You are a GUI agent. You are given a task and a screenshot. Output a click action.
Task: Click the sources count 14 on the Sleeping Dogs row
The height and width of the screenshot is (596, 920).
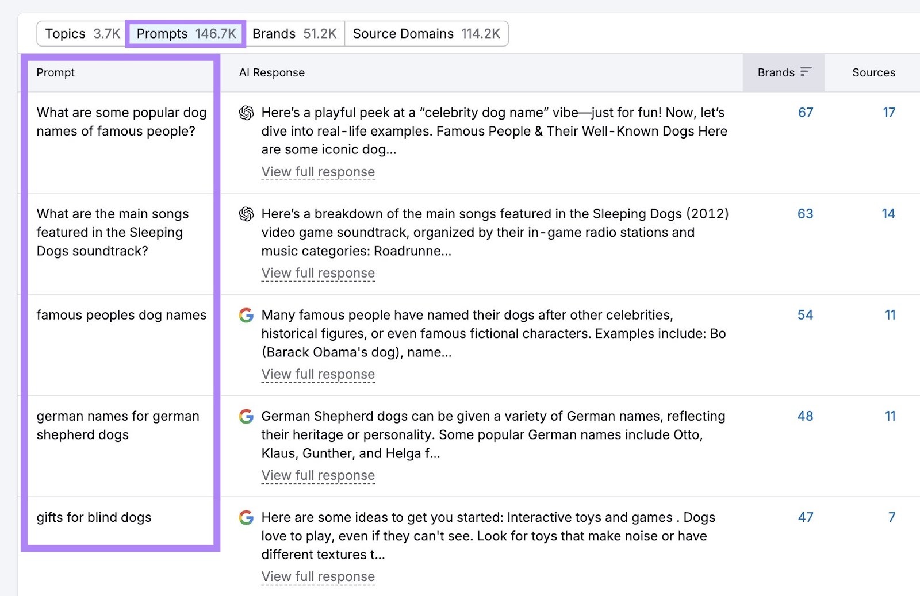(889, 214)
